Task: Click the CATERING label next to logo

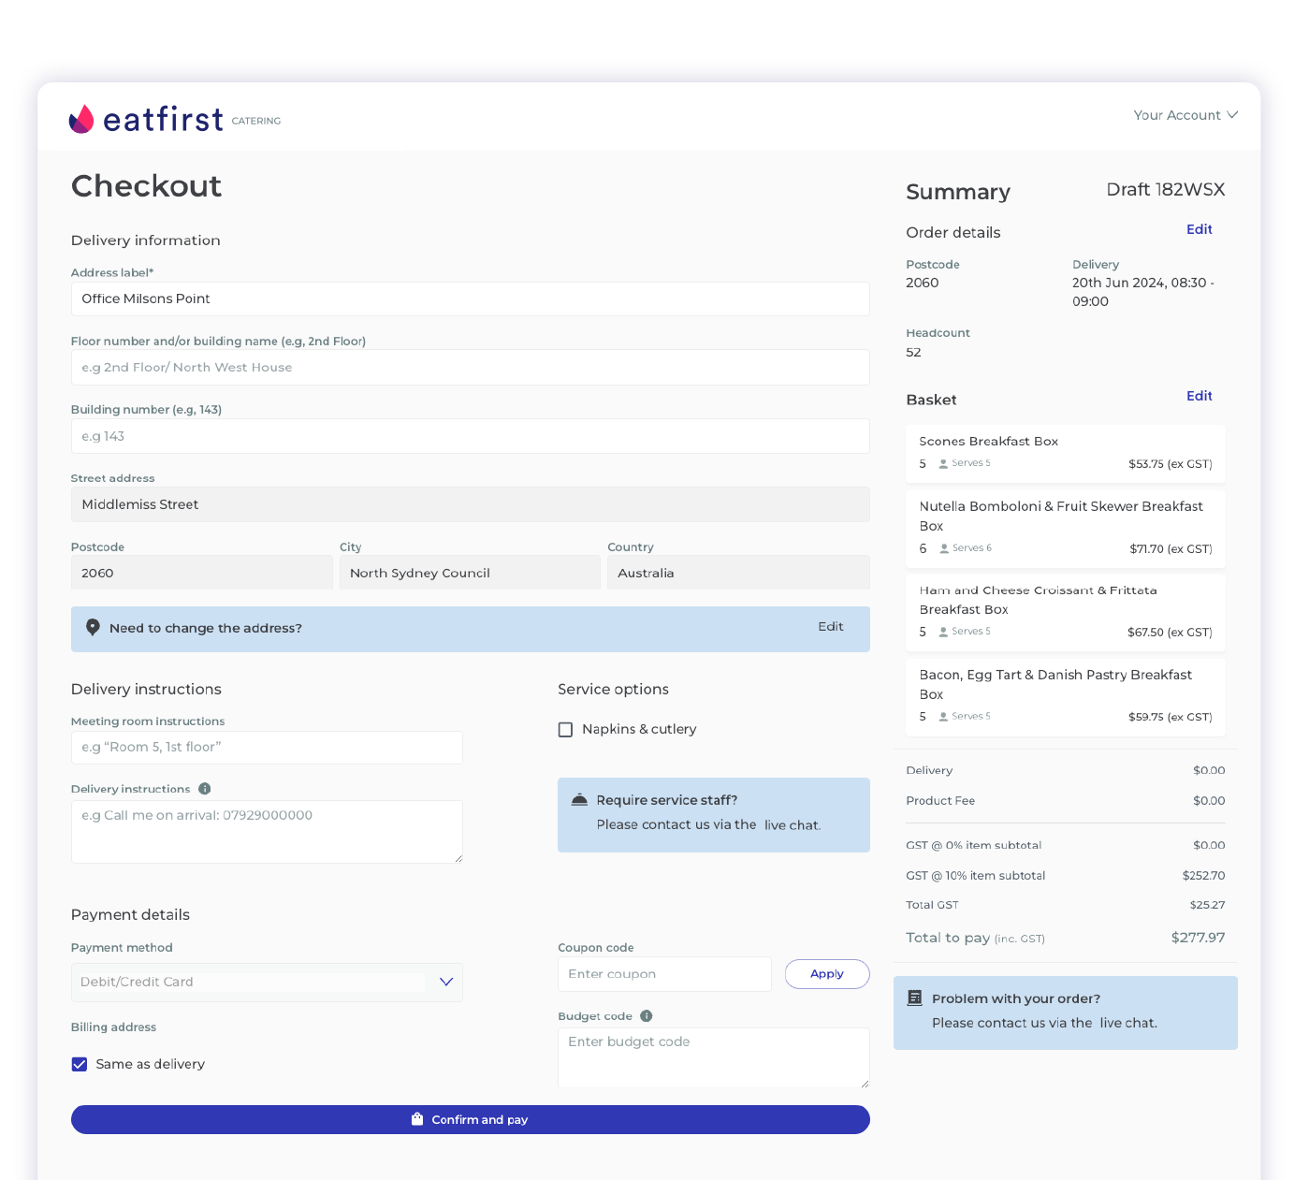Action: [x=256, y=121]
